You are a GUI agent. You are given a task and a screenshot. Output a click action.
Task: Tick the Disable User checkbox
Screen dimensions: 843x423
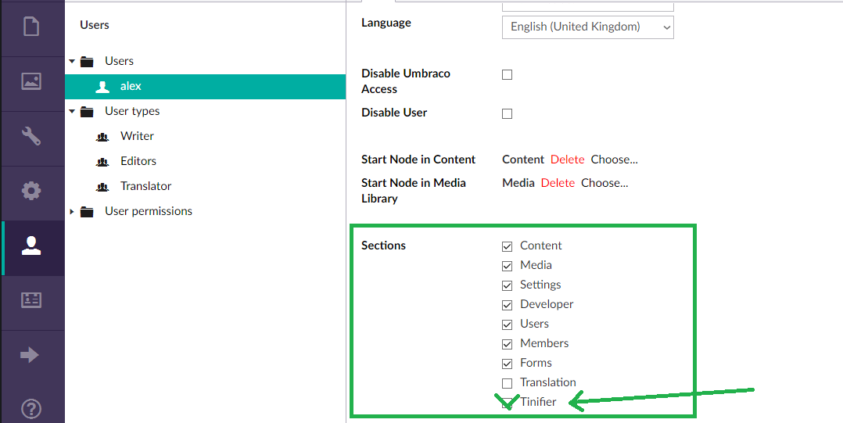pyautogui.click(x=507, y=113)
